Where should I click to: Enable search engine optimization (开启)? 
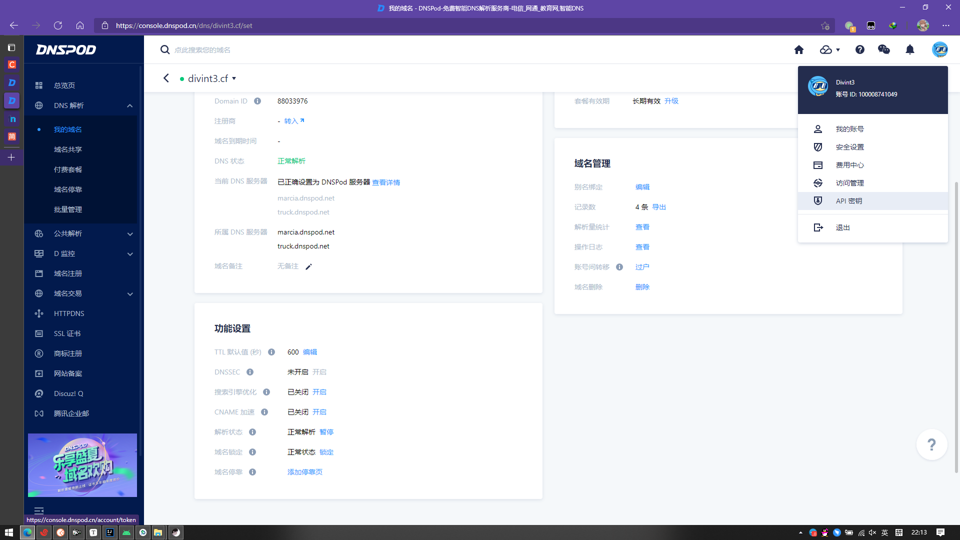[319, 392]
